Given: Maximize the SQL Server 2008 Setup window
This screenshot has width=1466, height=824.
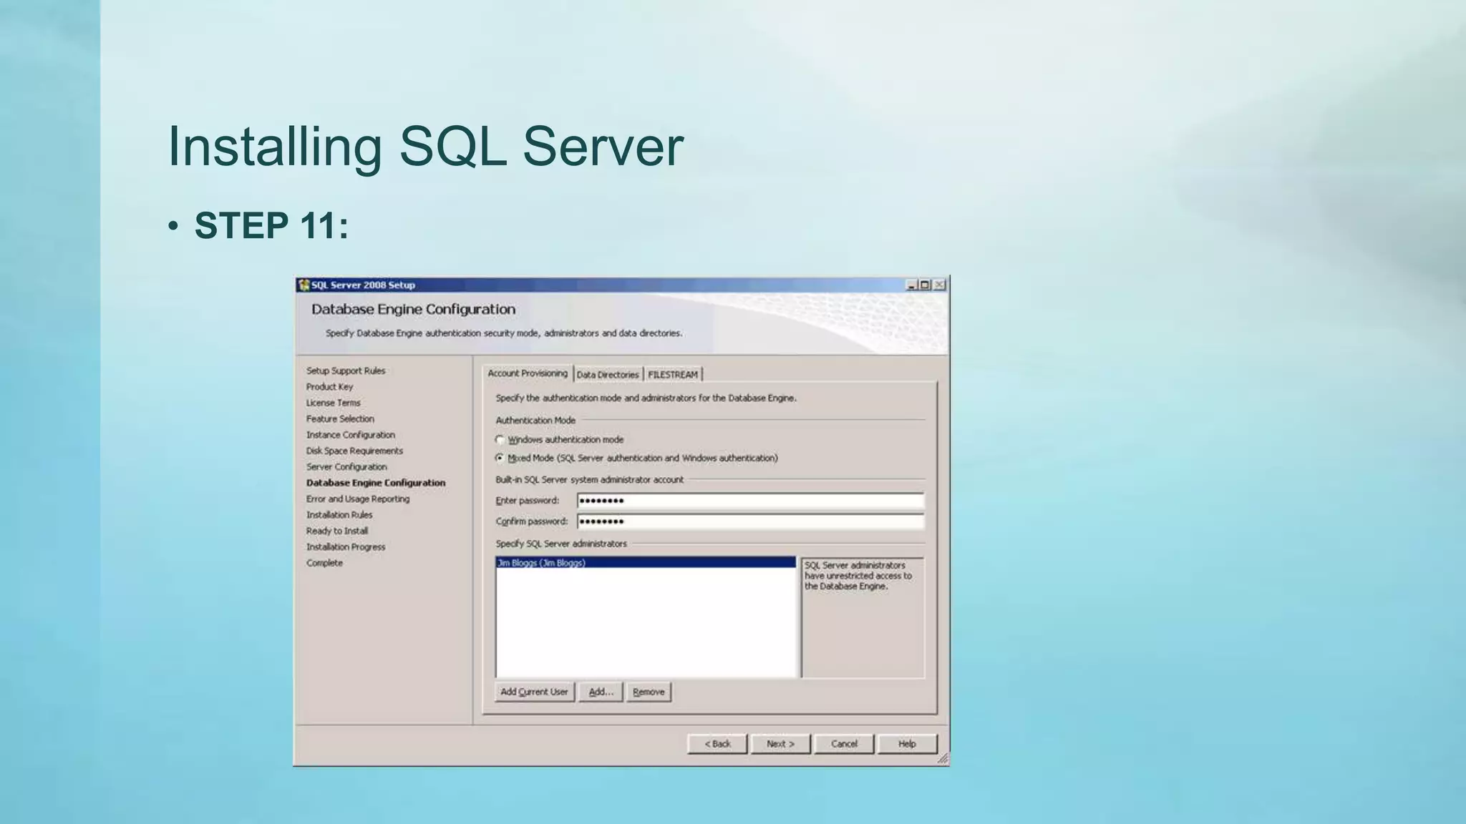Looking at the screenshot, I should [x=925, y=285].
